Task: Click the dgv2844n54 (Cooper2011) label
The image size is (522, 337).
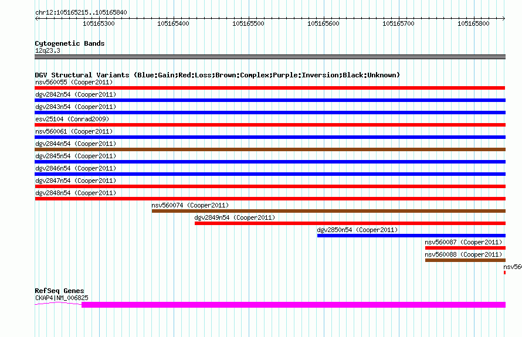Action: coord(76,144)
